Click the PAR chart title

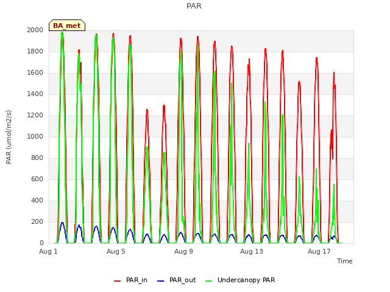[x=194, y=5]
